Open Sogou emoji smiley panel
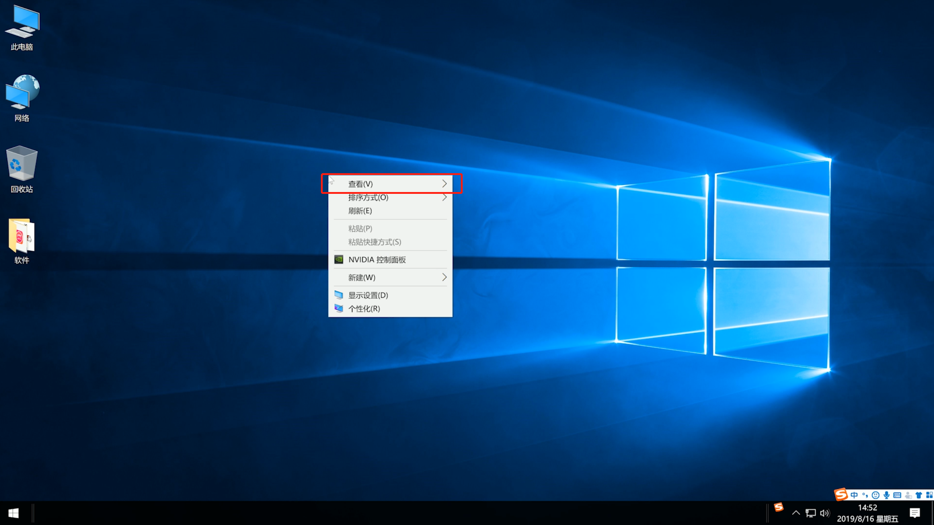Viewport: 934px width, 525px height. click(876, 495)
